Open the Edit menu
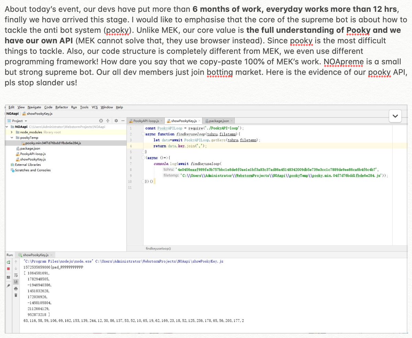Image resolution: width=412 pixels, height=338 pixels. tap(11, 107)
